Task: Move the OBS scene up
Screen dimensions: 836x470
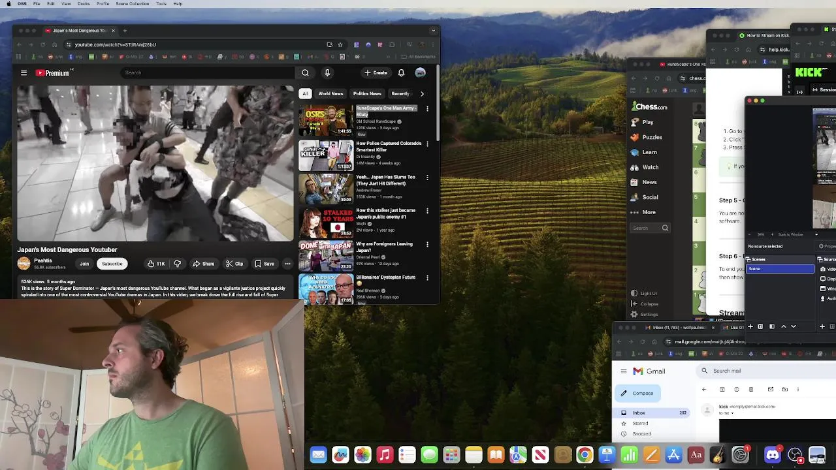Action: (784, 326)
